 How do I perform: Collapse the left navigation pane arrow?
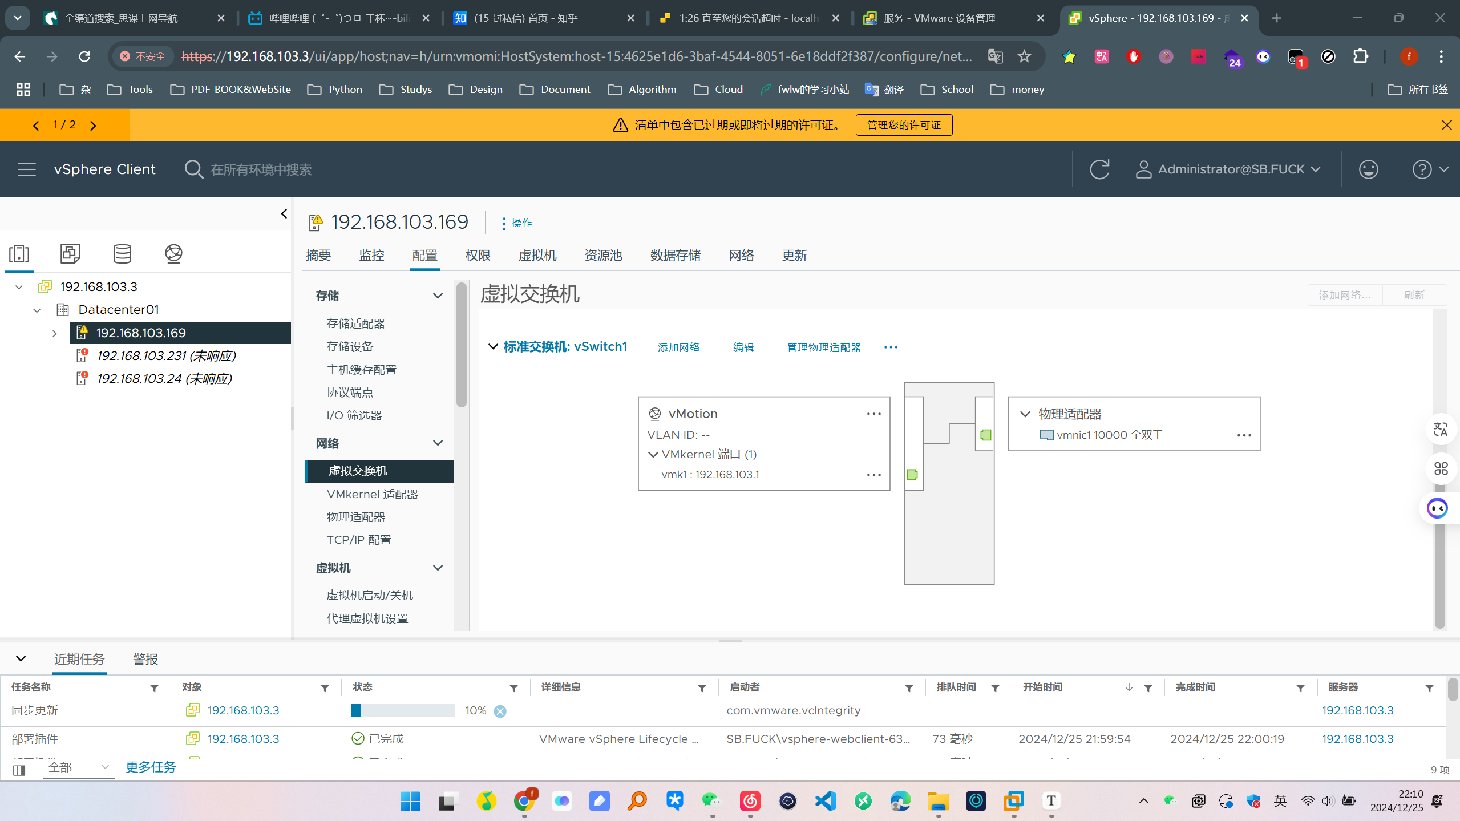tap(284, 214)
